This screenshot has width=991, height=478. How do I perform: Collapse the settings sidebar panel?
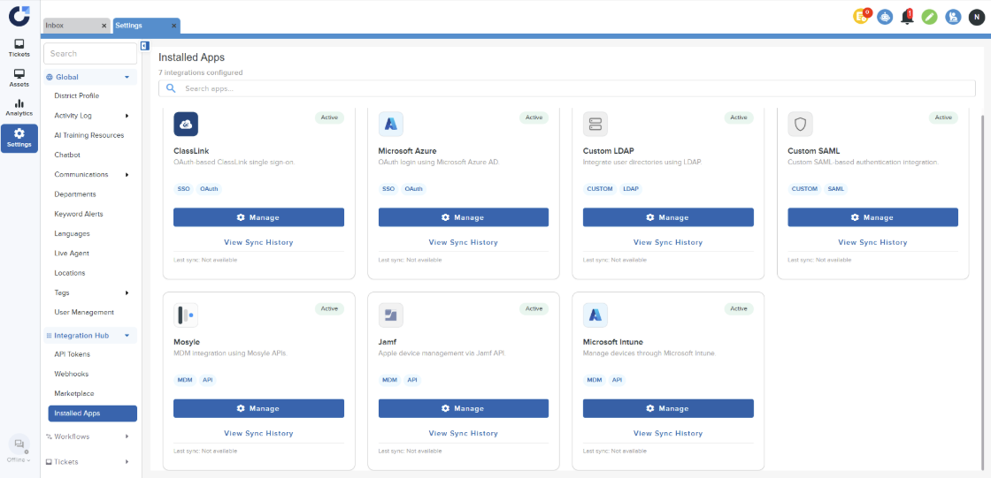tap(144, 46)
